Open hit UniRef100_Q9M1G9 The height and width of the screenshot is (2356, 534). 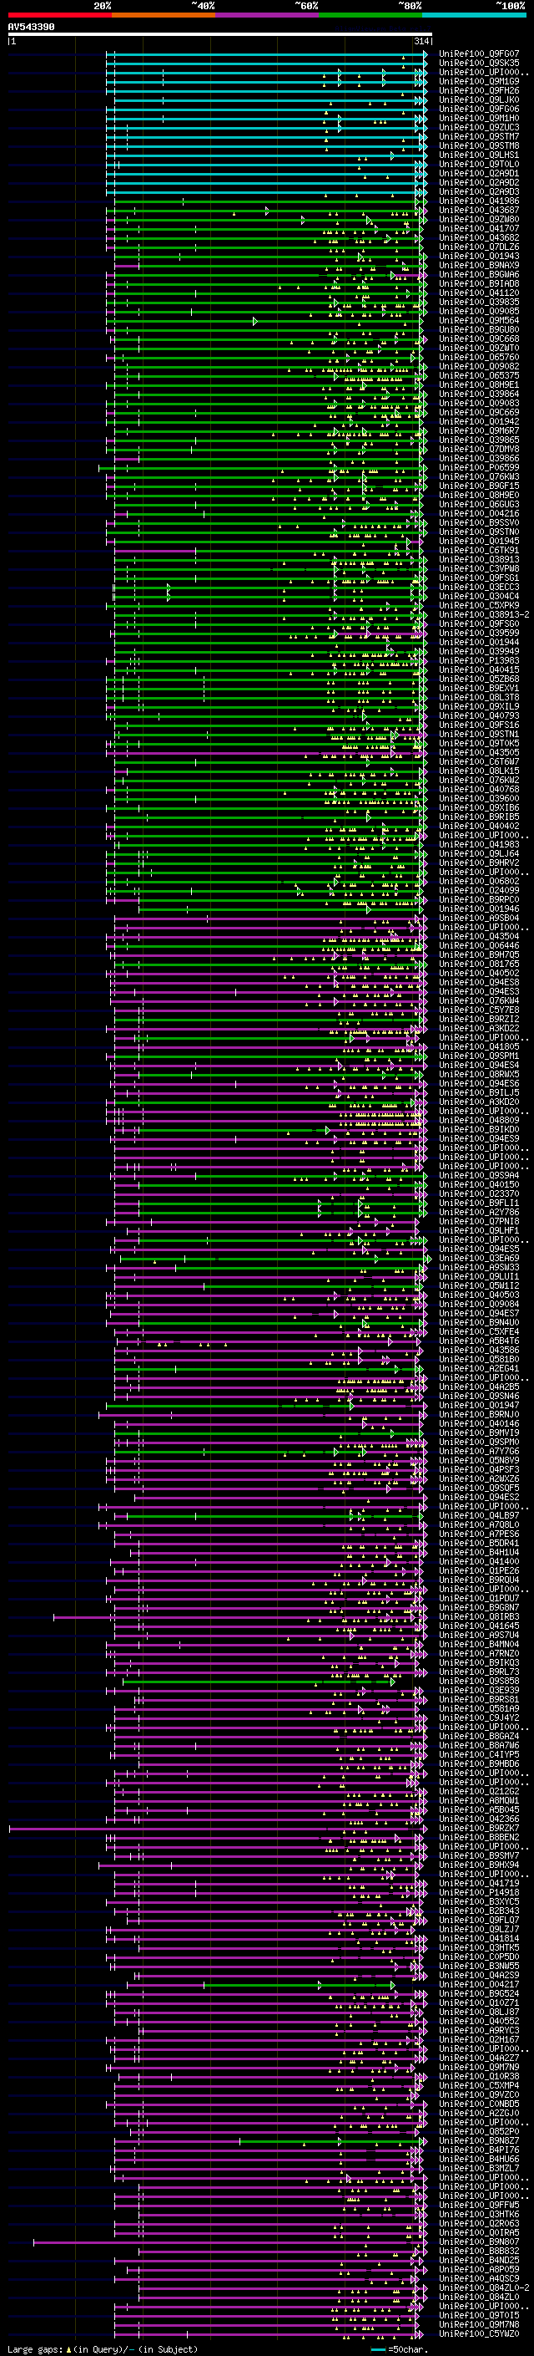coord(479,81)
